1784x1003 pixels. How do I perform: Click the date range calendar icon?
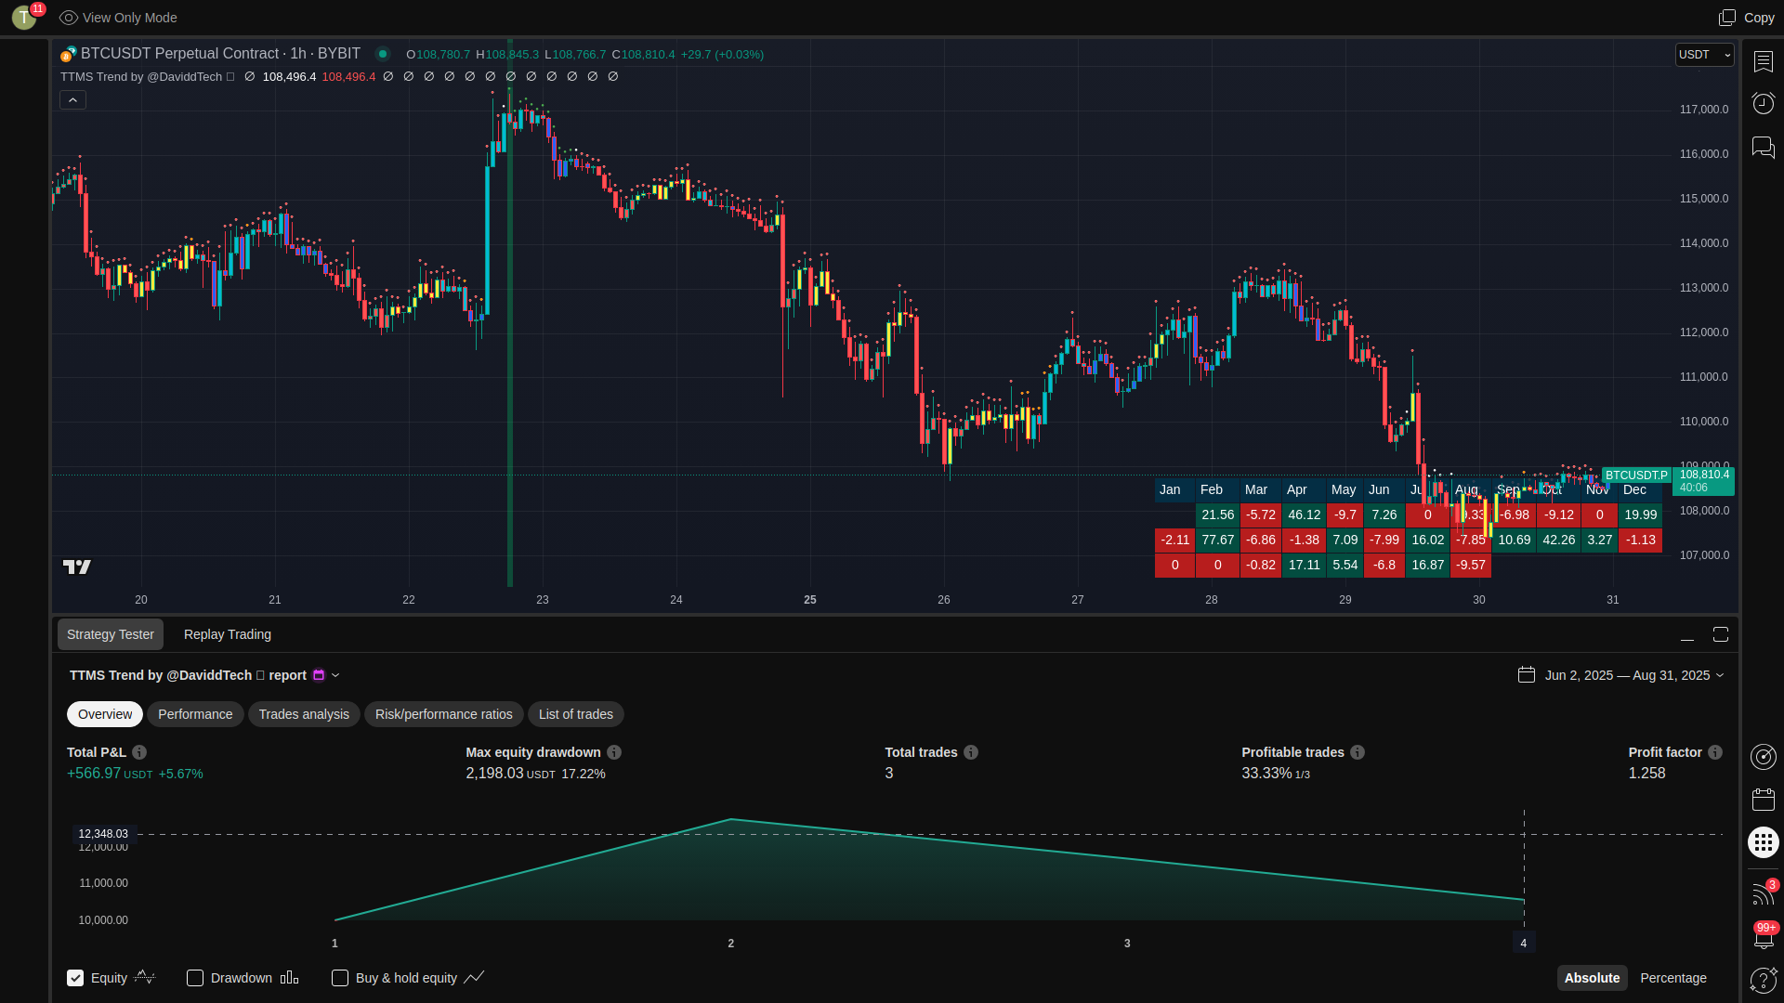coord(1527,675)
